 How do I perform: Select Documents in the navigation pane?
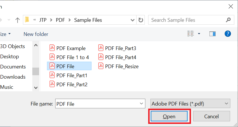[13, 67]
